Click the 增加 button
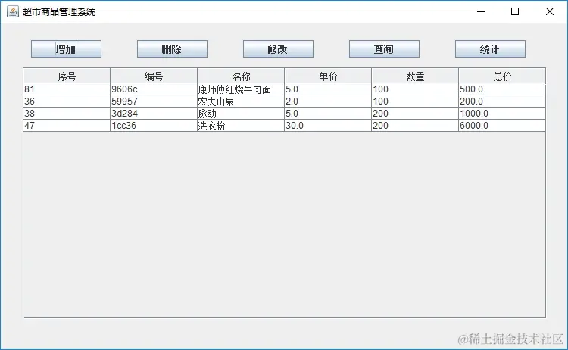The image size is (568, 350). pyautogui.click(x=66, y=49)
